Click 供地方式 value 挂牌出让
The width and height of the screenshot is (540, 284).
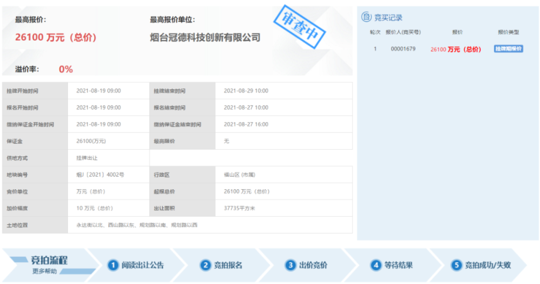[x=87, y=158]
